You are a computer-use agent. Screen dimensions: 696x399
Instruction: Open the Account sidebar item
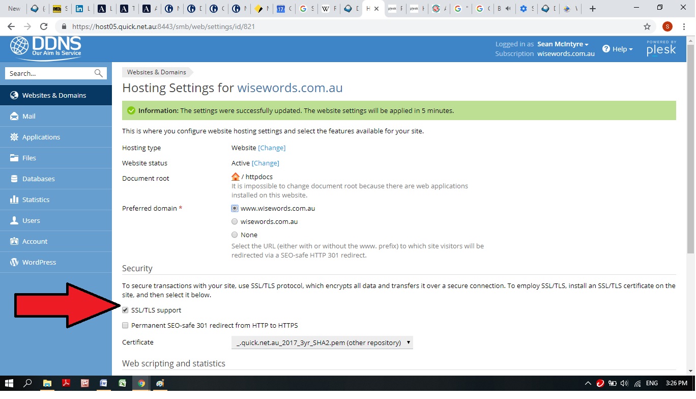(56, 241)
